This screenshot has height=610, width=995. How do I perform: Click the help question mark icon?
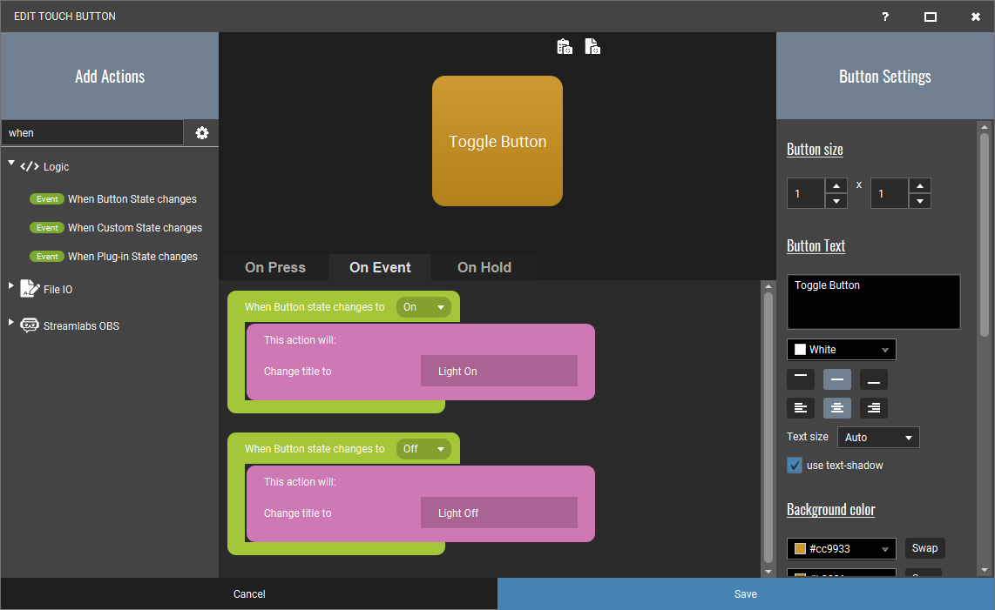[885, 17]
